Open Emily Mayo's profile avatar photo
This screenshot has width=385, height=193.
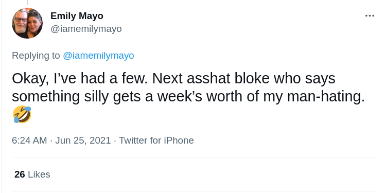pyautogui.click(x=27, y=23)
